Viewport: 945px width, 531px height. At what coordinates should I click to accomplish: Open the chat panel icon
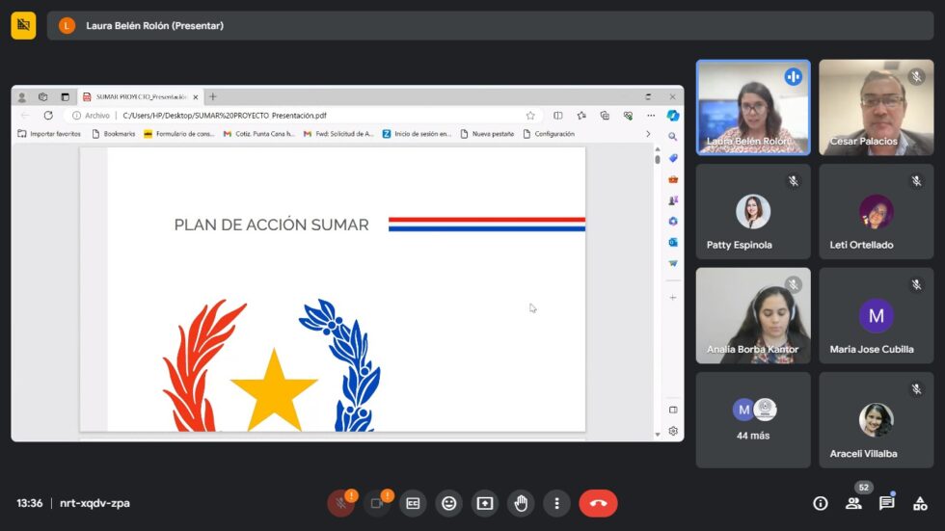coord(886,503)
